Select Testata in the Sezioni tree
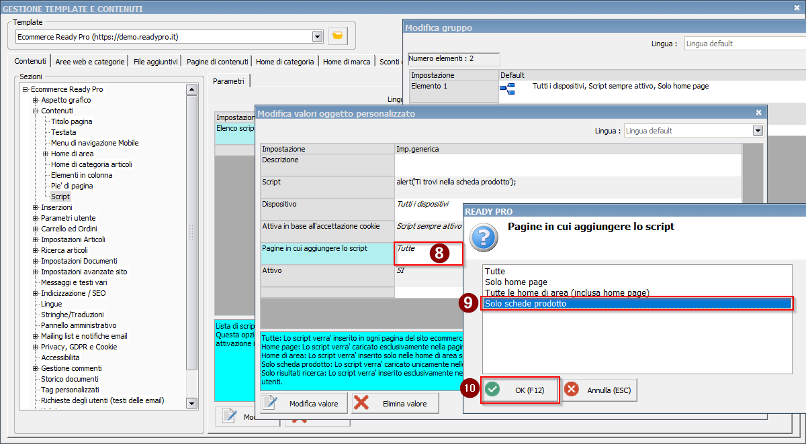 point(64,132)
